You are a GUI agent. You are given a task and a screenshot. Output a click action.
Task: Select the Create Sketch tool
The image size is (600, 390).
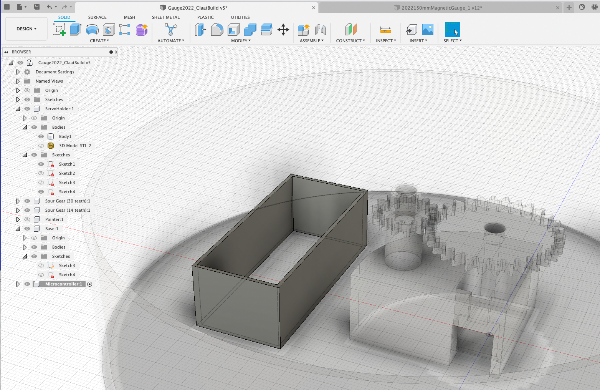click(60, 30)
